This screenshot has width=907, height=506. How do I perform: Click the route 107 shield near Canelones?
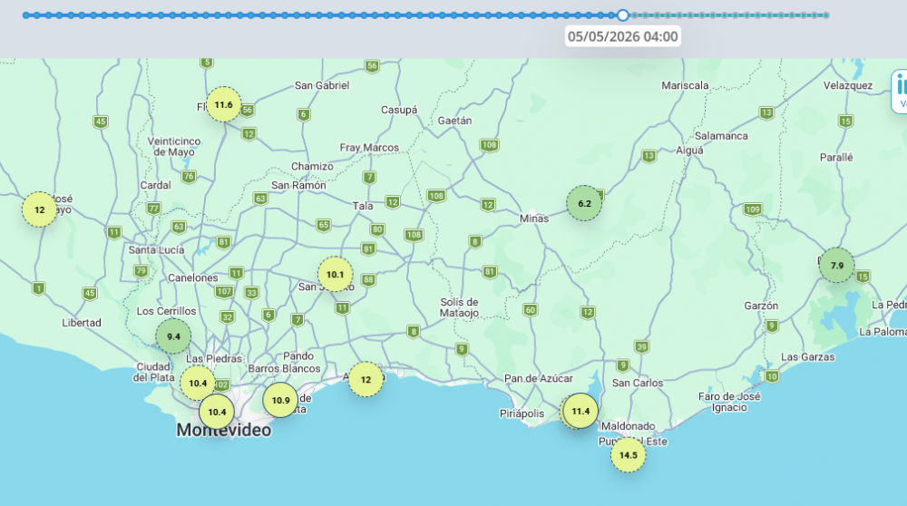[224, 291]
